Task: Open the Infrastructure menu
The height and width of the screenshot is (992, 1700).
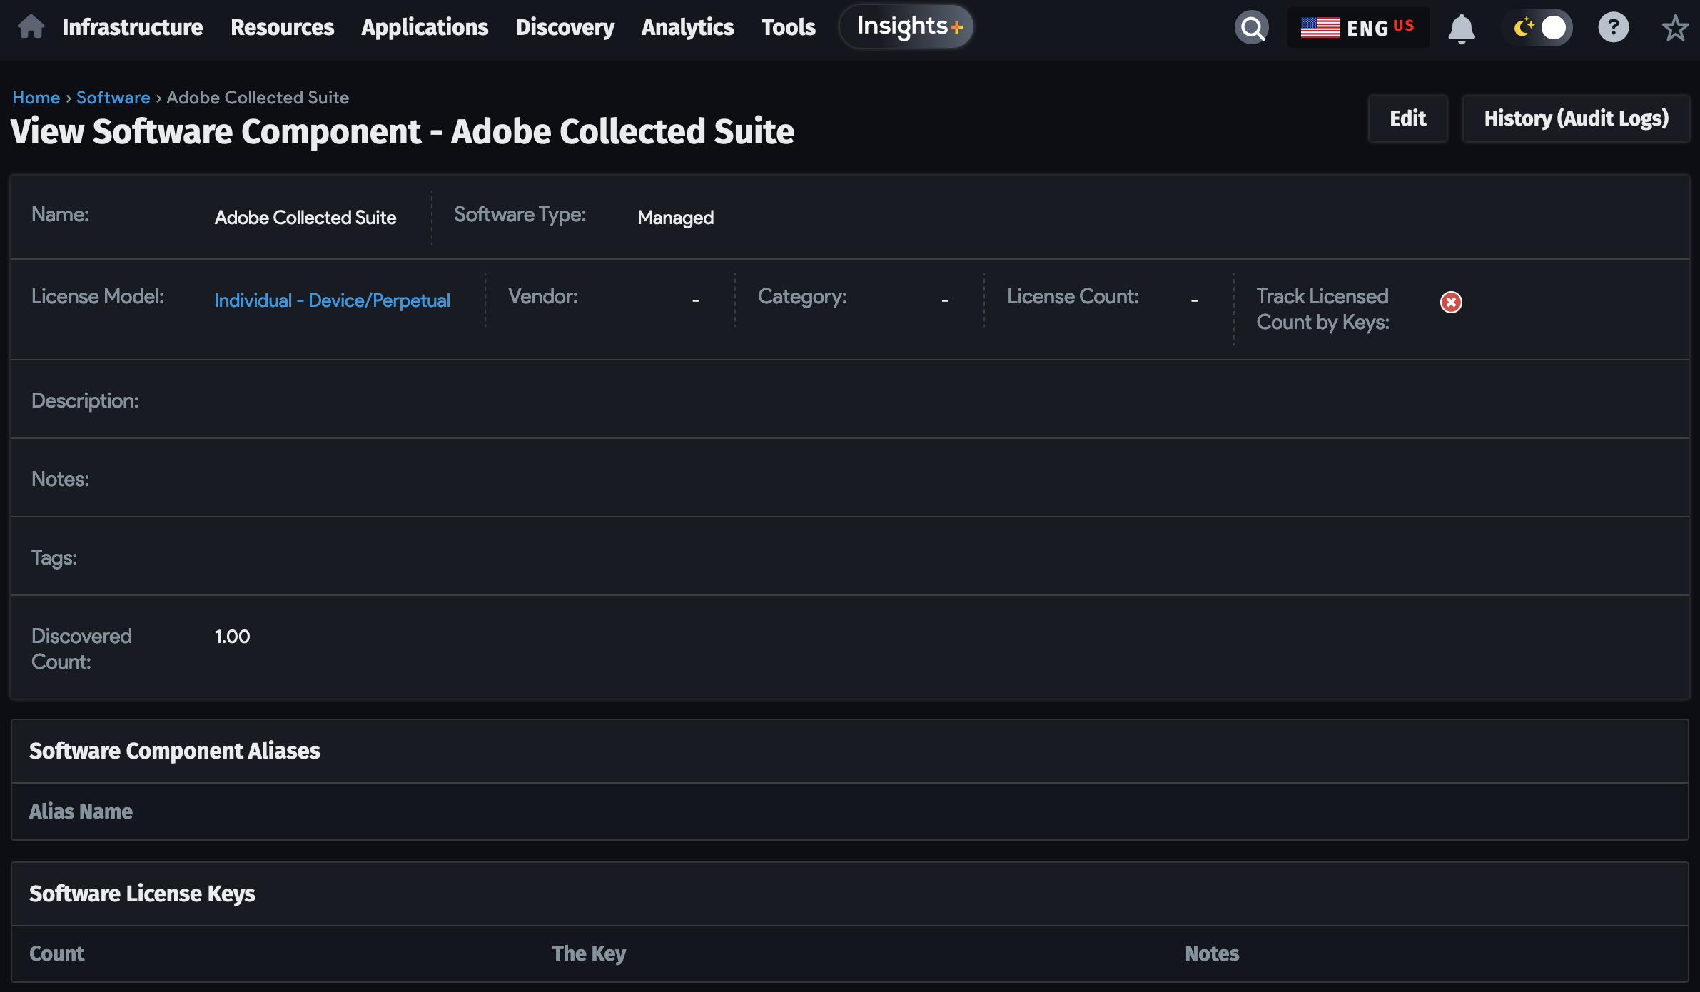Action: coord(132,27)
